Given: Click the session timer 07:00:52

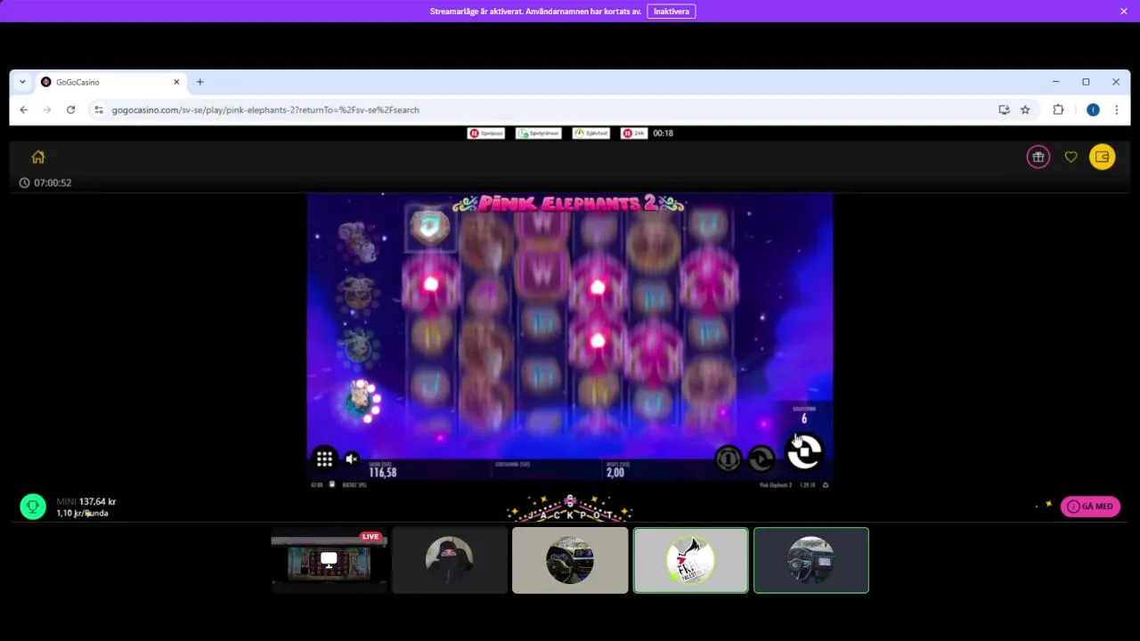Looking at the screenshot, I should click(x=45, y=183).
